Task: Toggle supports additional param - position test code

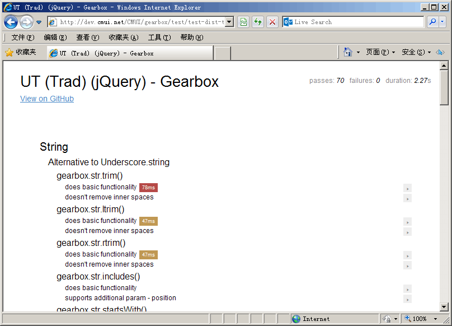Action: pos(120,298)
